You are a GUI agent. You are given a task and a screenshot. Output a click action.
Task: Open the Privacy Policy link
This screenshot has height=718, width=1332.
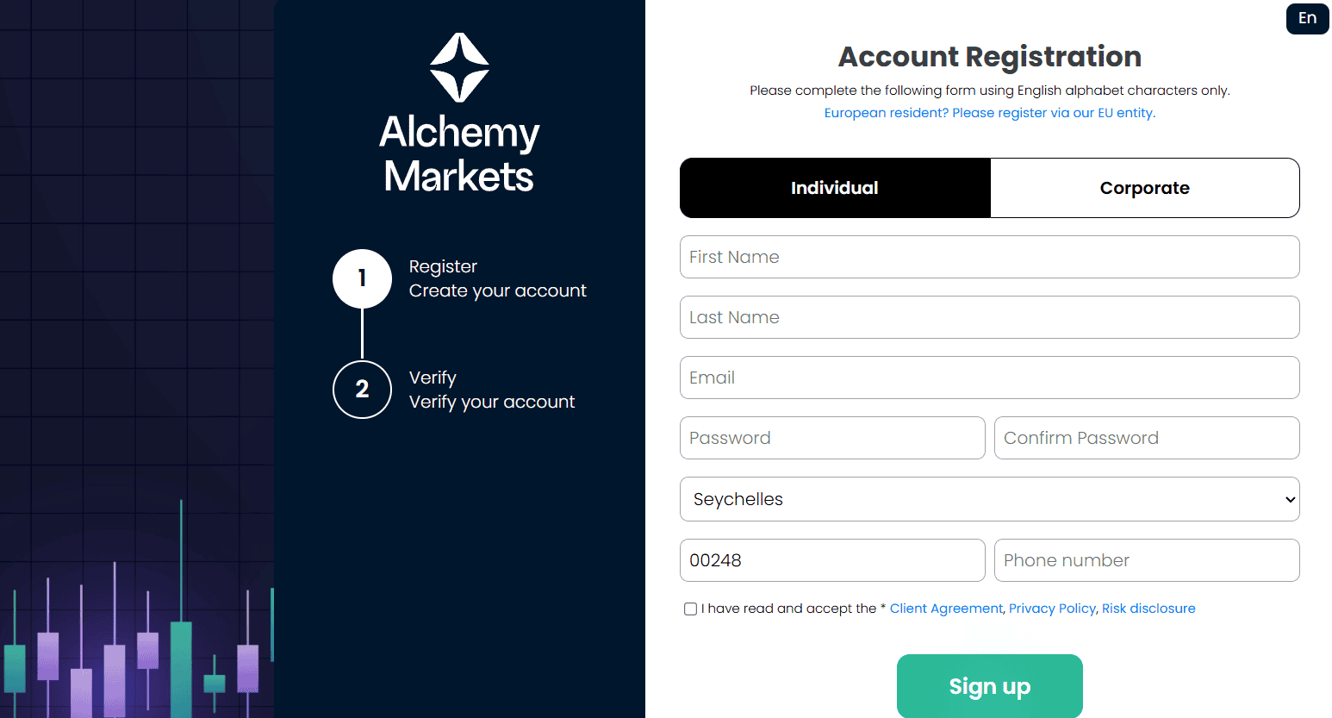[1052, 608]
